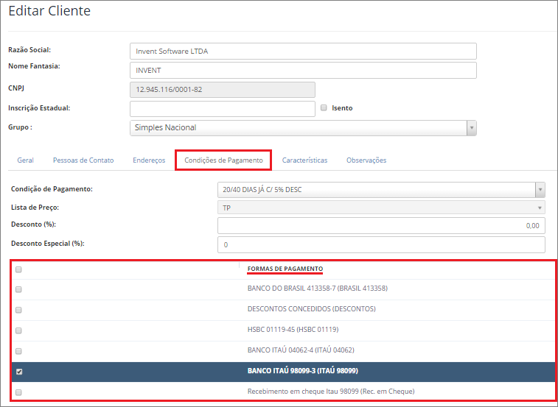Click the Editar Cliente heading
The width and height of the screenshot is (558, 407).
[x=49, y=10]
